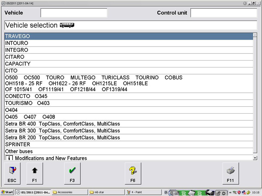Screen dimensions: 262x196
Task: Click the printer device icon in taskbar
Action: (x=210, y=193)
